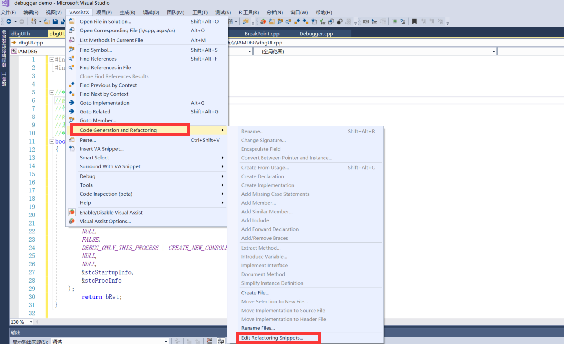Click the [@] toolbar icon
This screenshot has width=564, height=344.
point(365,22)
